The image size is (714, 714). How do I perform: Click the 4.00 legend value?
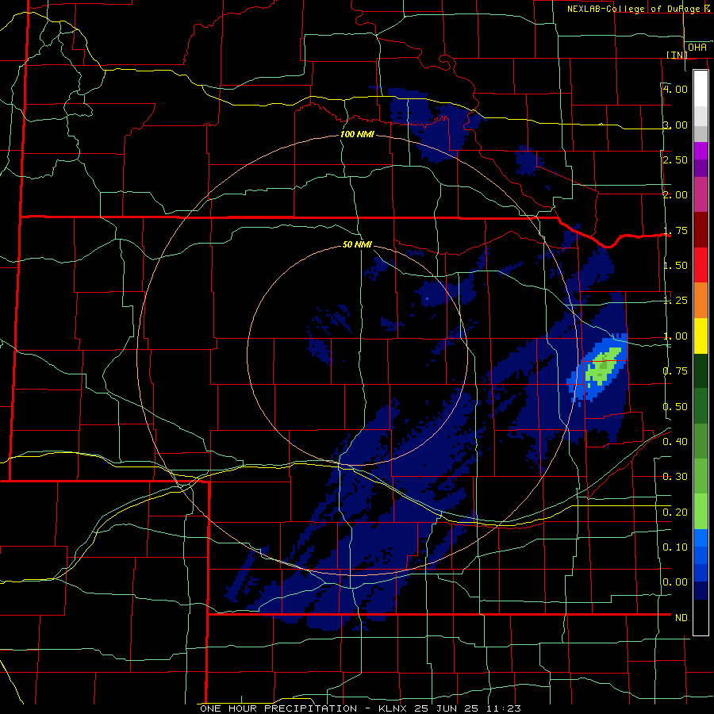tap(675, 89)
